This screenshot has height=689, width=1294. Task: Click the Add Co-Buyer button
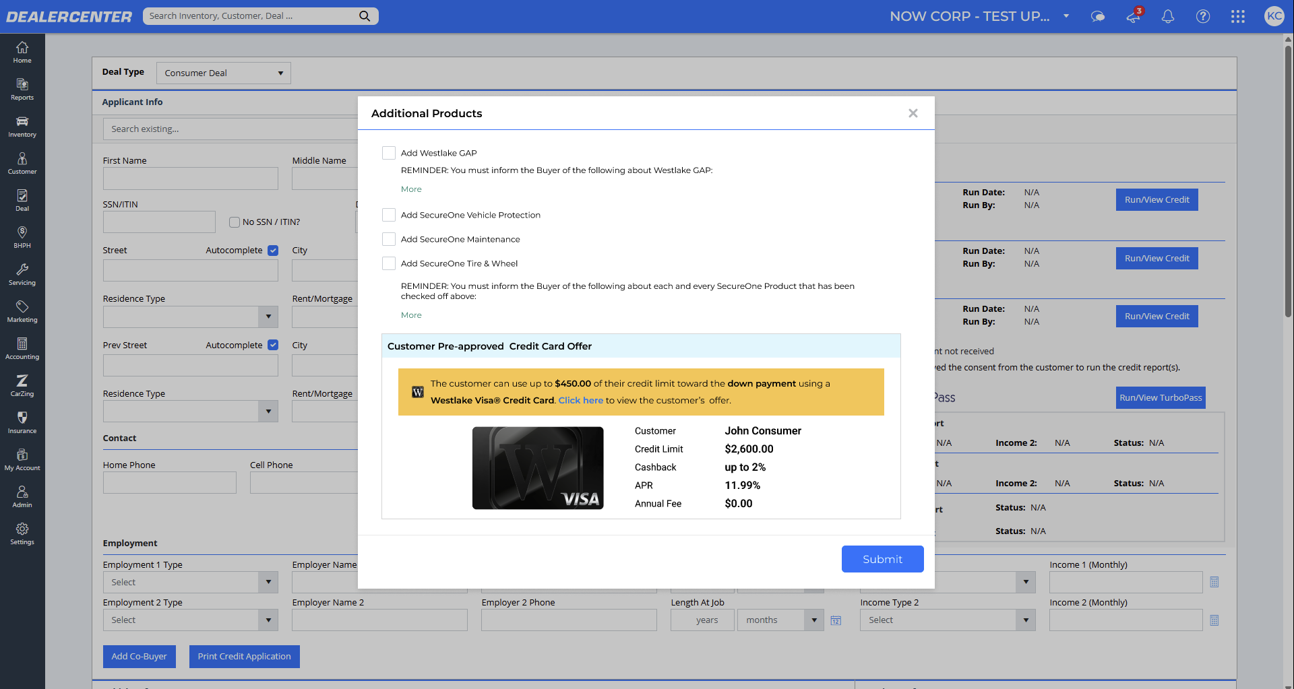coord(140,657)
